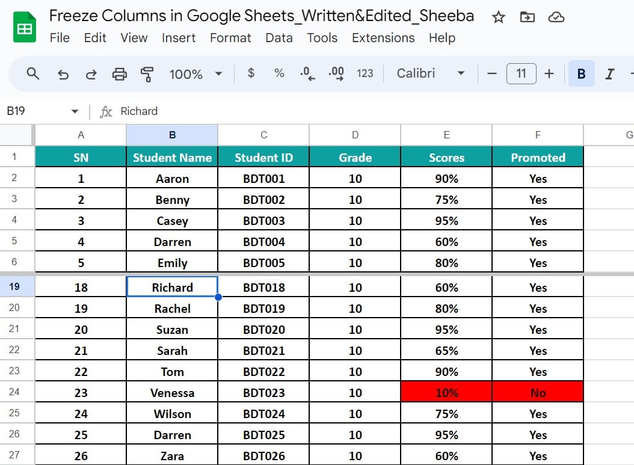Click the font size input field
Image resolution: width=634 pixels, height=465 pixels.
click(x=521, y=73)
